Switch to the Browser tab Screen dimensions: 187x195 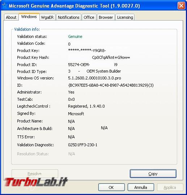tap(106, 17)
